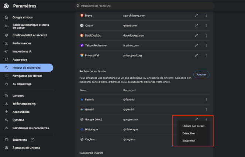Open more options for Qwant
The height and width of the screenshot is (157, 245).
click(206, 25)
